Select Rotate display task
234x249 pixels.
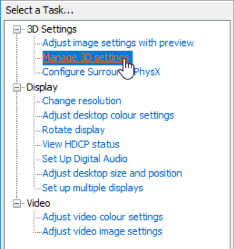[x=73, y=130]
